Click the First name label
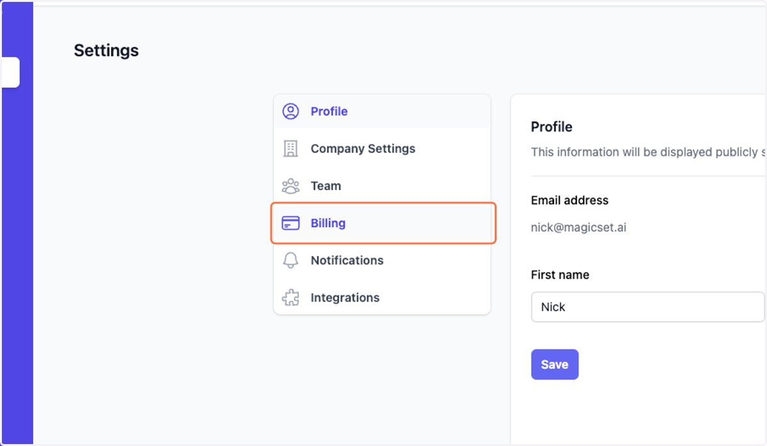The height and width of the screenshot is (446, 767). pos(560,275)
